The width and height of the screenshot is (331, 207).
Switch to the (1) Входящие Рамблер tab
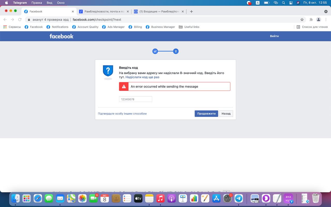(159, 11)
